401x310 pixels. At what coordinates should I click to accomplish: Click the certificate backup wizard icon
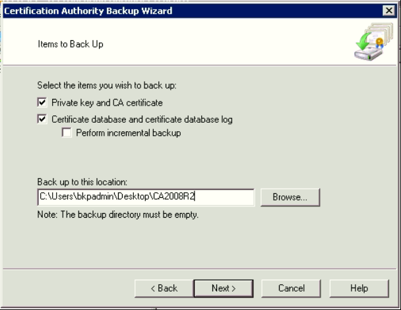(x=374, y=42)
